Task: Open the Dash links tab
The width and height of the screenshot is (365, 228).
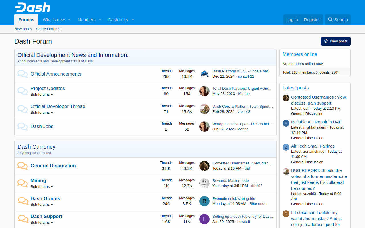Action: click(x=118, y=20)
